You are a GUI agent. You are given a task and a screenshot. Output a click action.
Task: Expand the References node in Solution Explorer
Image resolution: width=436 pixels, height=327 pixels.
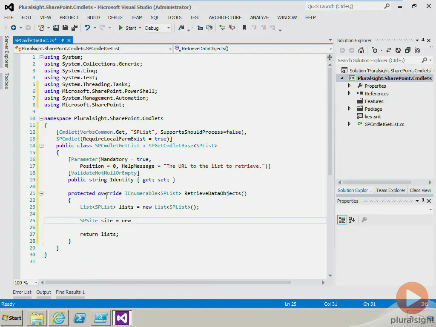pos(349,93)
